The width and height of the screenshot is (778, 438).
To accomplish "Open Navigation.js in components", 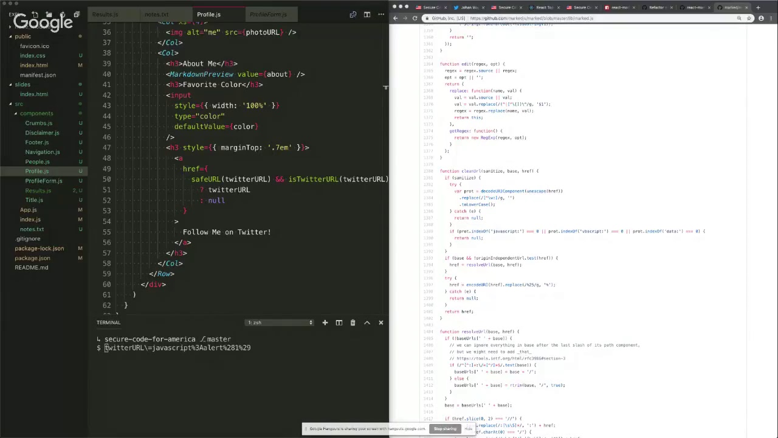I will [42, 152].
